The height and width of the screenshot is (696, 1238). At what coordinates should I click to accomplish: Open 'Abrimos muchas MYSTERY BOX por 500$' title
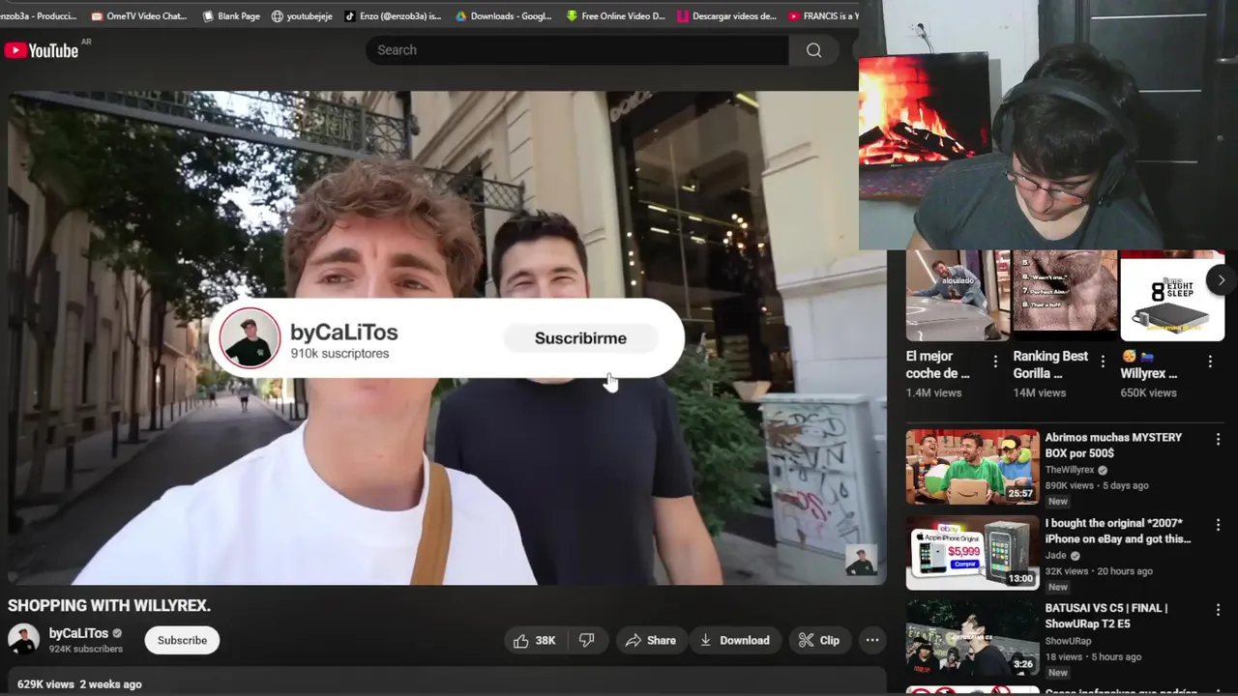pyautogui.click(x=1113, y=445)
